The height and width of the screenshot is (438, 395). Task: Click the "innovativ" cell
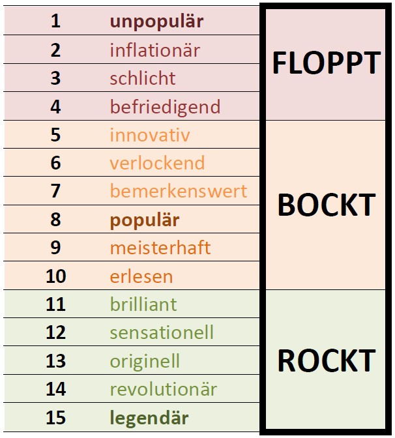point(150,135)
